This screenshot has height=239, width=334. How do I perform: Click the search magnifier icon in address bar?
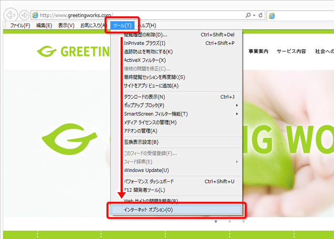coord(248,15)
